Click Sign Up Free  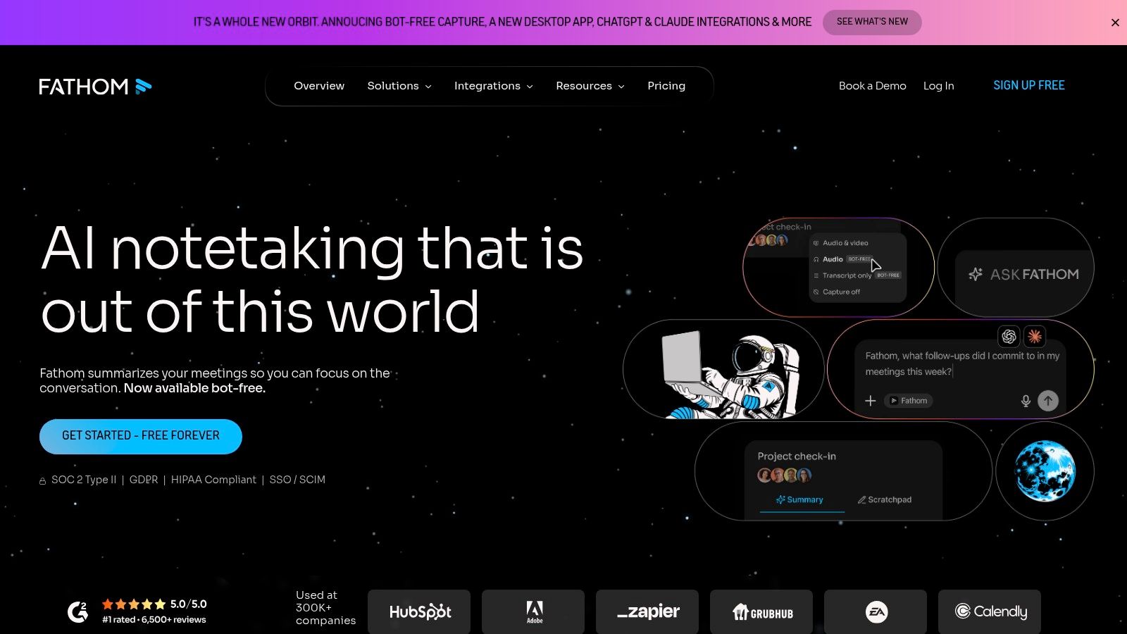[1028, 85]
